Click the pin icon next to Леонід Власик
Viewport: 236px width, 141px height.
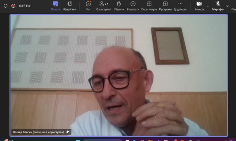(x=67, y=132)
